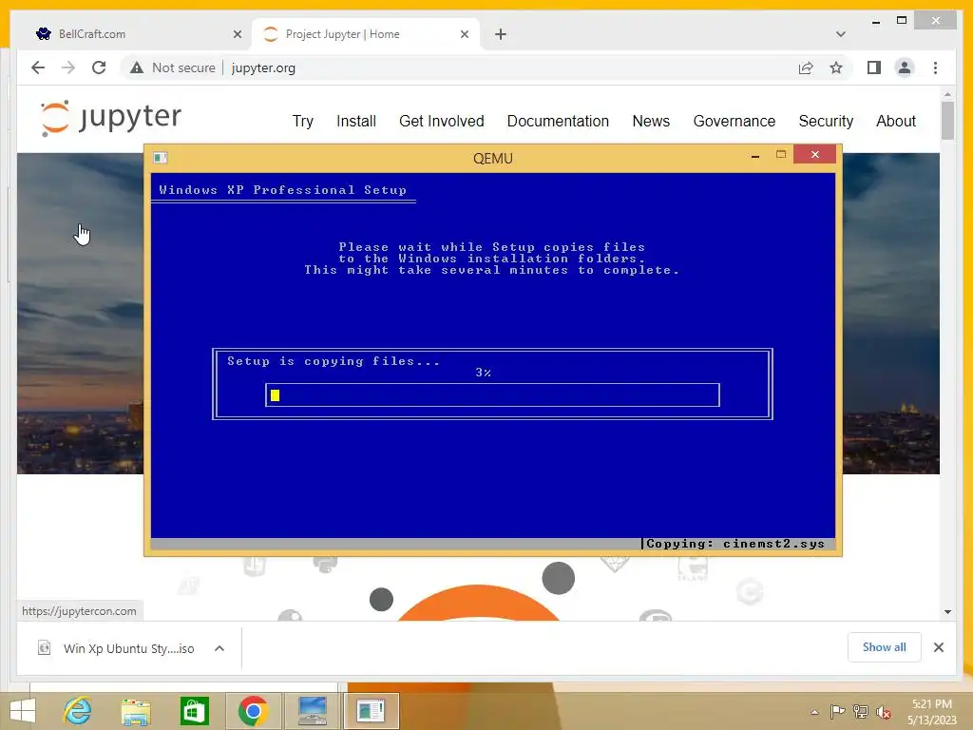Viewport: 973px width, 730px height.
Task: Click the computer monitor taskbar app
Action: (x=312, y=711)
